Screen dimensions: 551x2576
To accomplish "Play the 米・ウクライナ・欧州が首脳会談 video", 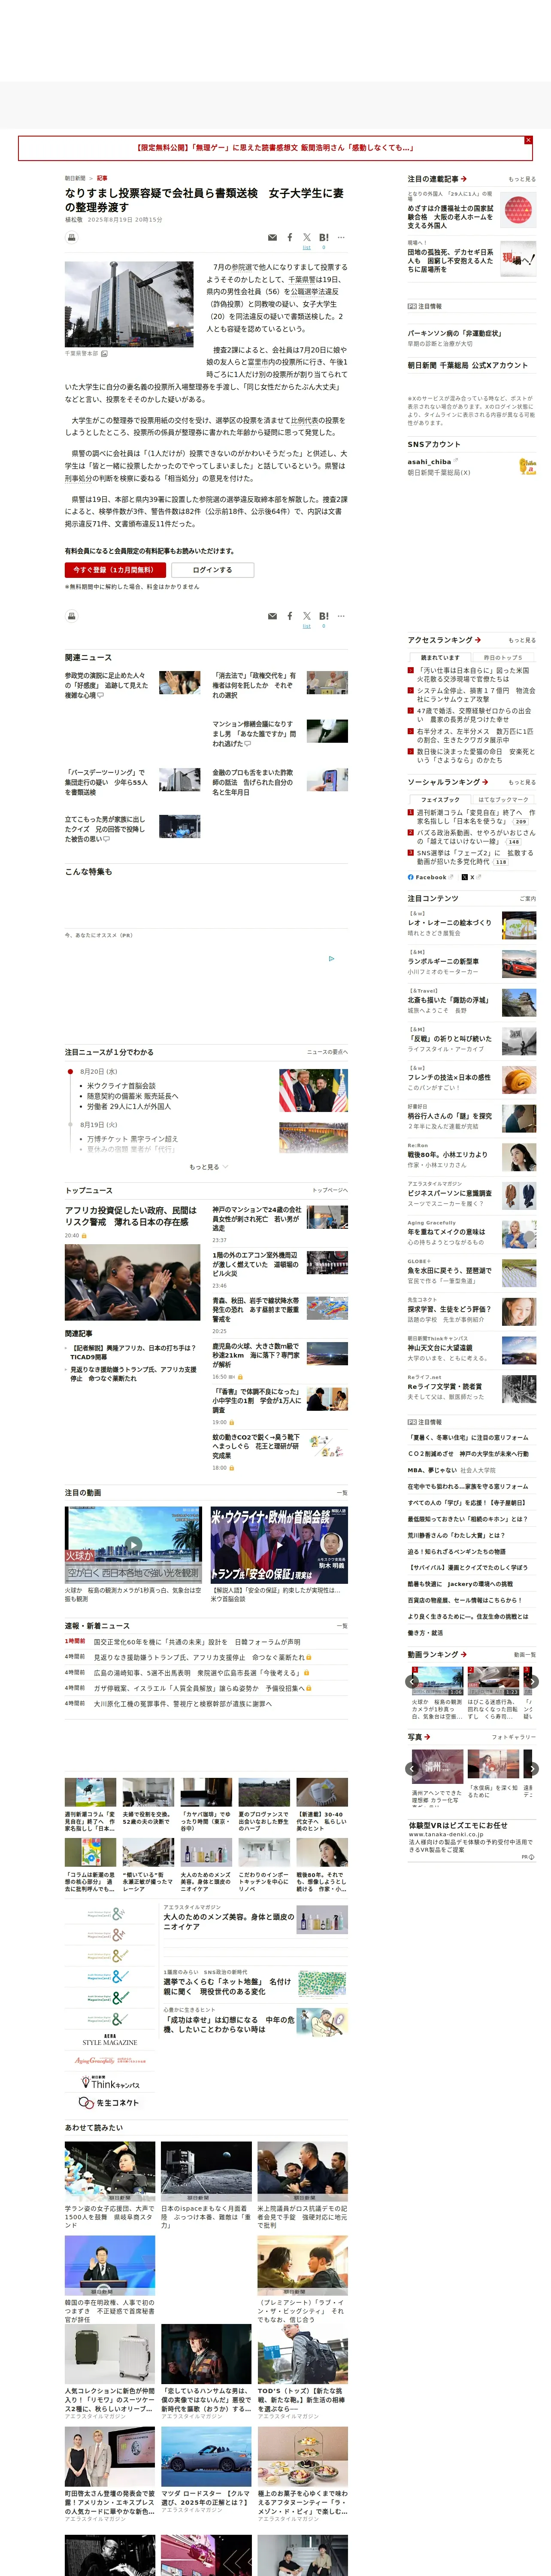I will point(279,1545).
